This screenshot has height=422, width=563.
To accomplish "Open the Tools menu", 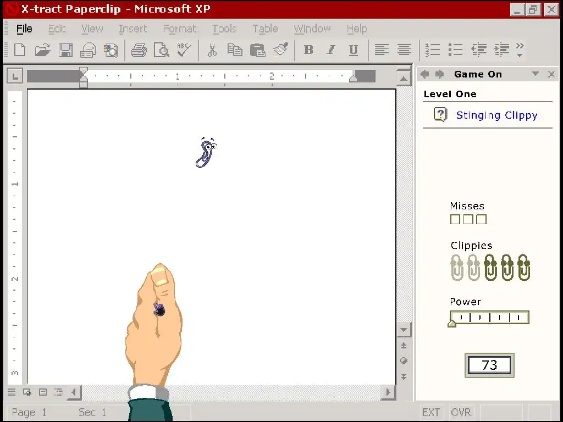I will (224, 29).
